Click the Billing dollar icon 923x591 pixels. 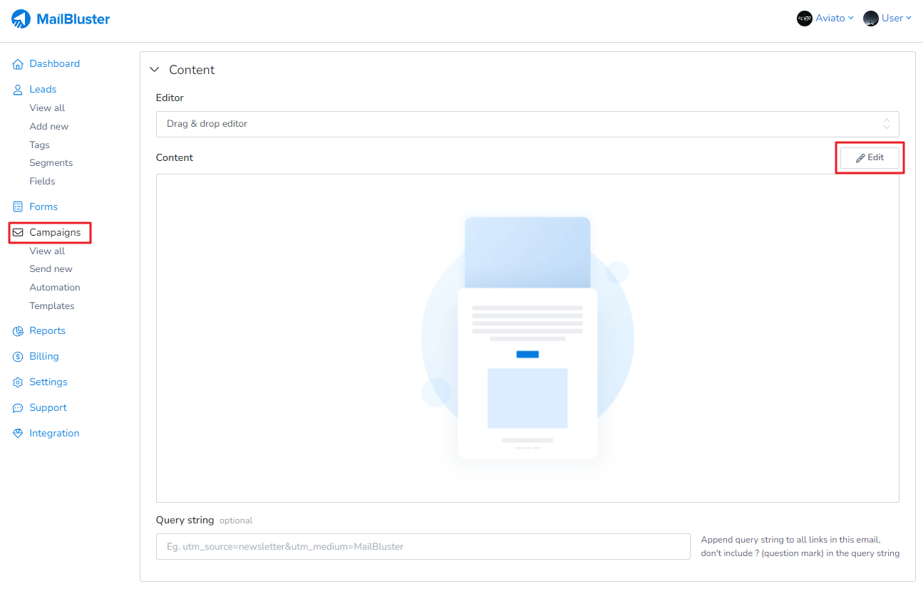(18, 357)
